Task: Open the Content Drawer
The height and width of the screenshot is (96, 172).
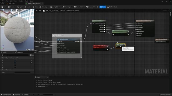Action: (x=6, y=95)
